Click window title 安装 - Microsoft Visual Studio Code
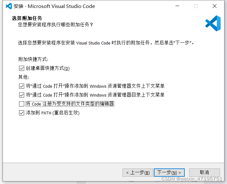This screenshot has width=227, height=184. point(54,6)
